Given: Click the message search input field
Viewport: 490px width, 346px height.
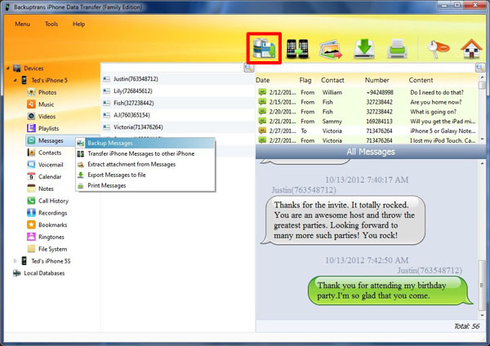Looking at the screenshot, I should 365,68.
